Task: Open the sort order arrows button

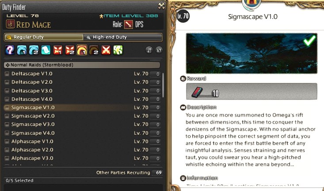Action: click(x=149, y=50)
